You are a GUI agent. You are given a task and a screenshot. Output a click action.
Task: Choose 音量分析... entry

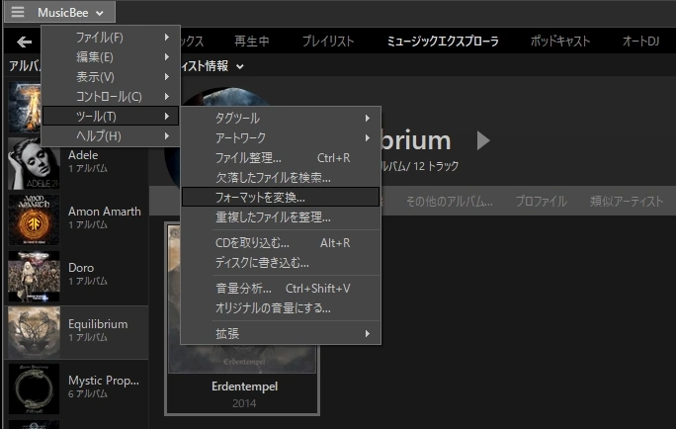tap(281, 288)
